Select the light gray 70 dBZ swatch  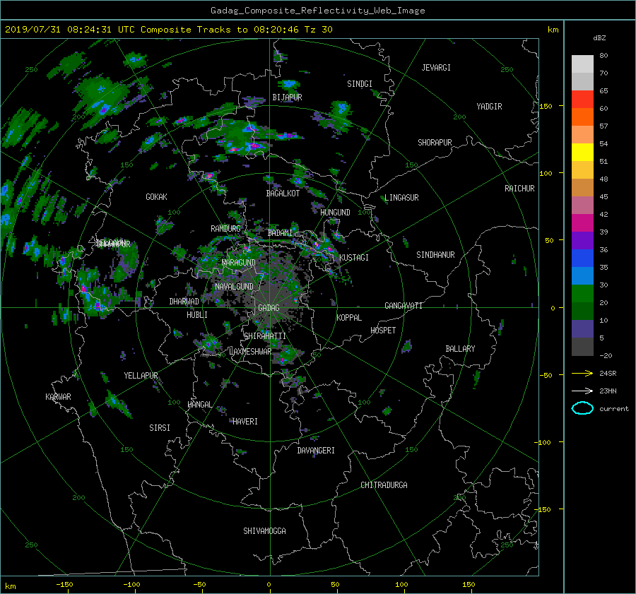pyautogui.click(x=582, y=64)
